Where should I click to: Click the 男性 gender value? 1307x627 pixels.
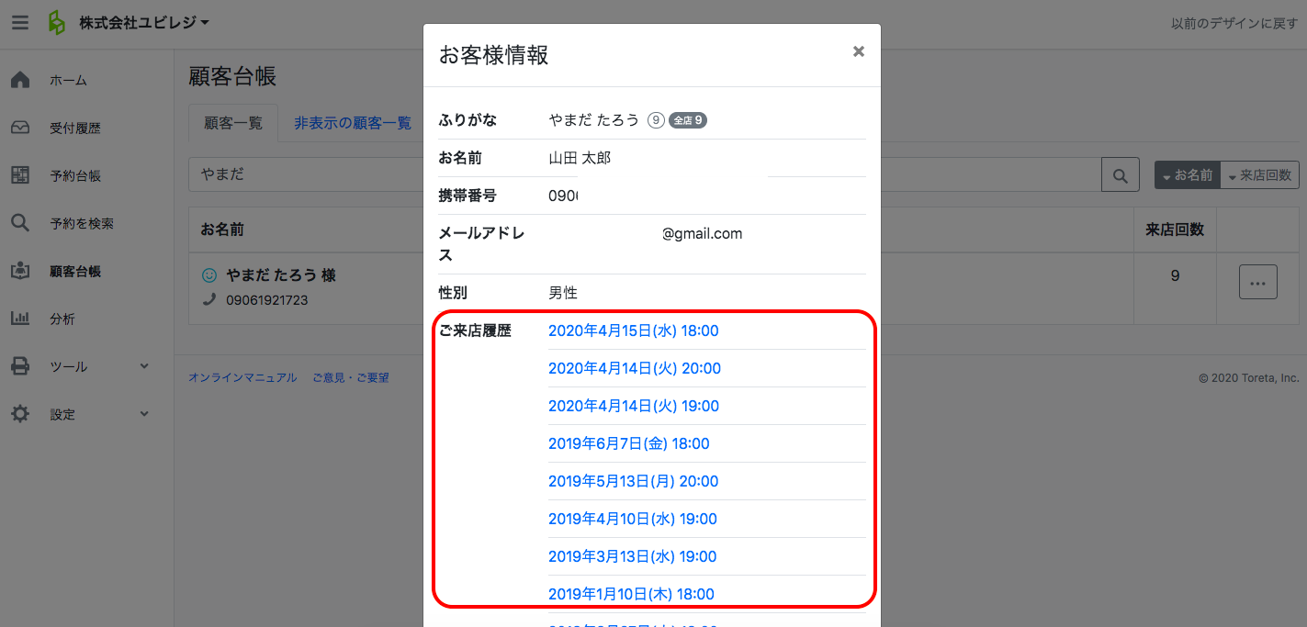coord(563,293)
